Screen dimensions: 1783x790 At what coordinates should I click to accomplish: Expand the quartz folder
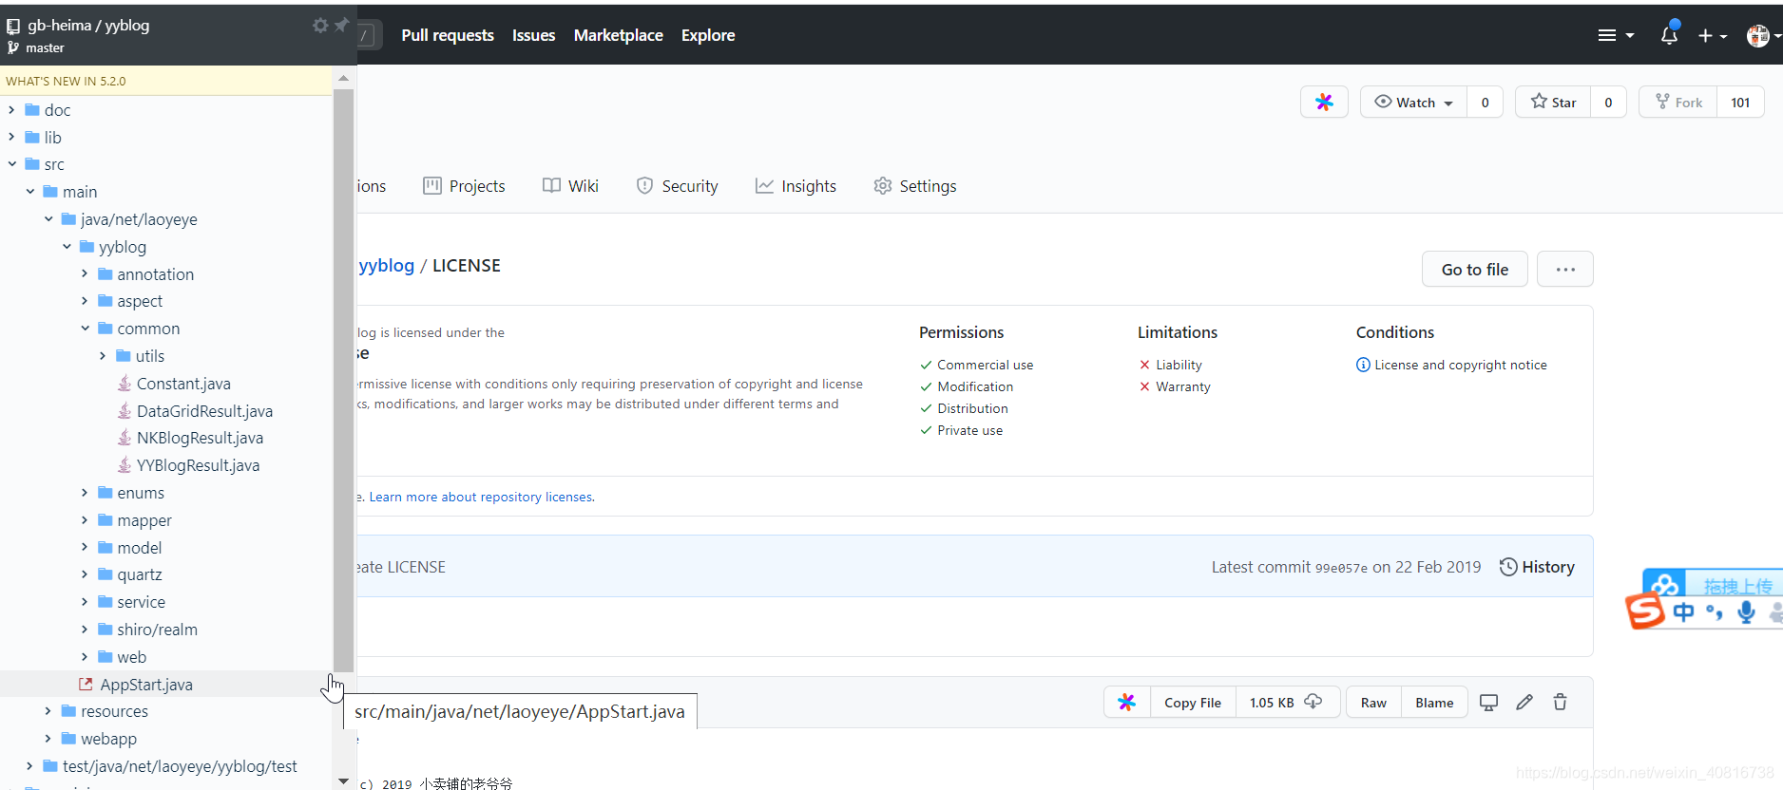coord(85,574)
